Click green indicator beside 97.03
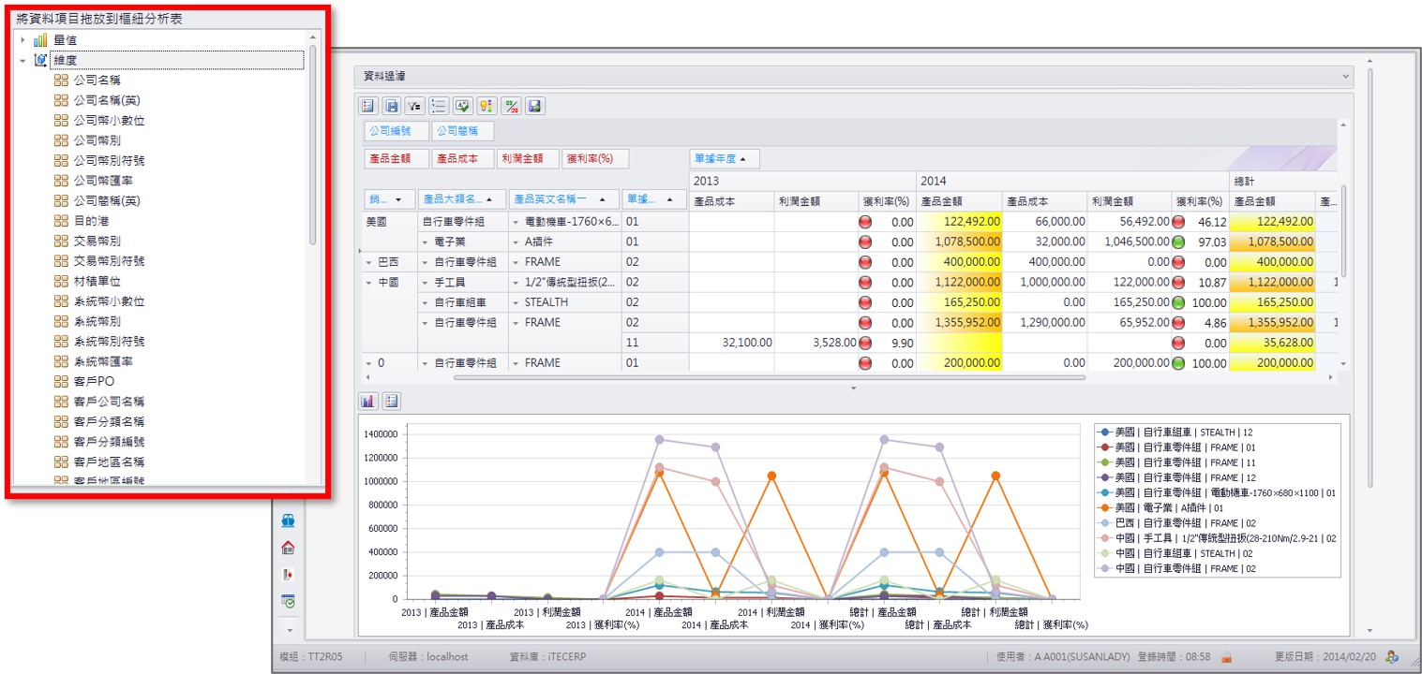The width and height of the screenshot is (1422, 674). click(1178, 242)
